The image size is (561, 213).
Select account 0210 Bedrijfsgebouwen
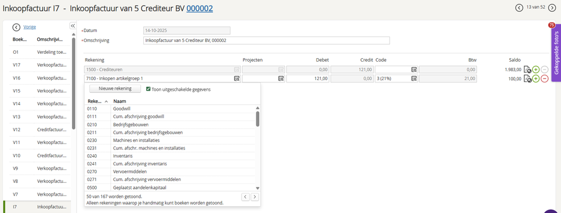[x=170, y=124]
